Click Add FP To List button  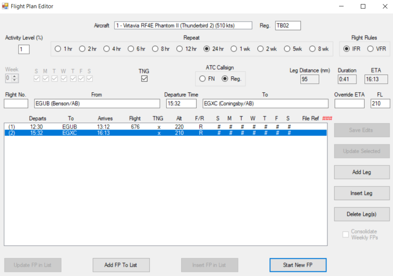pos(121,265)
